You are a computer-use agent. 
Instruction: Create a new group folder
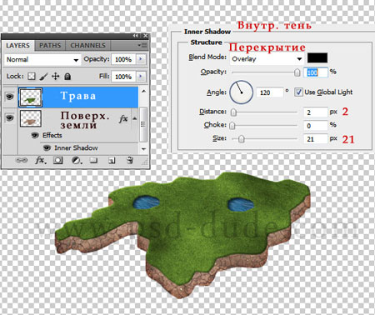pos(93,160)
